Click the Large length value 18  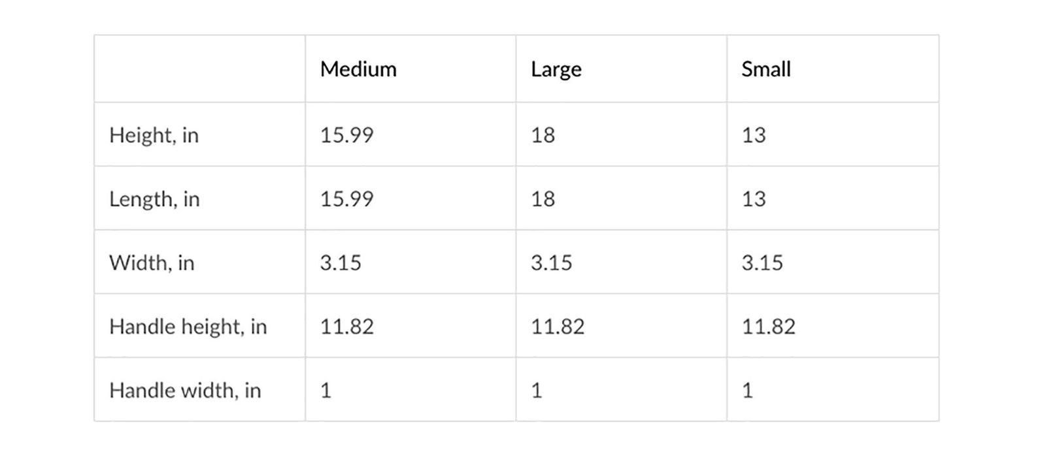click(x=543, y=199)
